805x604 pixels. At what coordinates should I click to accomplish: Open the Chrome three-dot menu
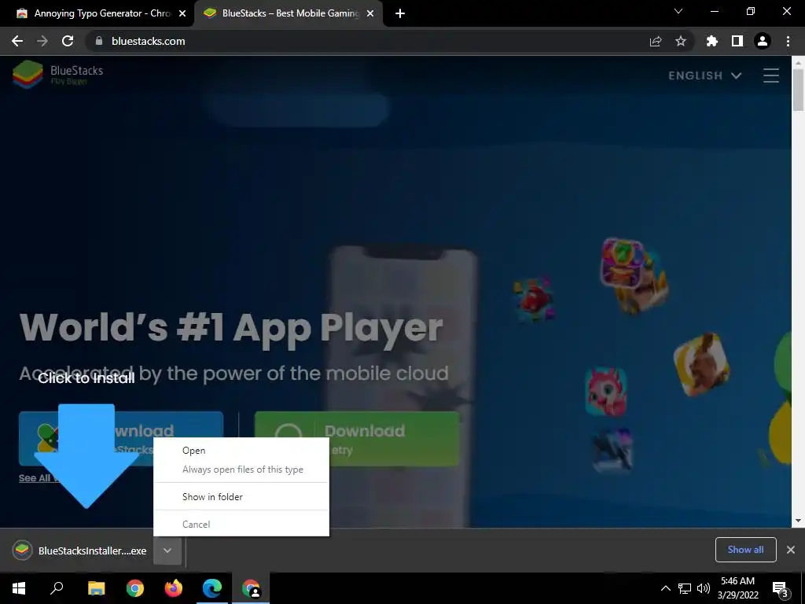(788, 41)
